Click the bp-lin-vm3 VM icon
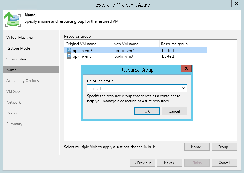This screenshot has height=173, width=244. point(69,56)
